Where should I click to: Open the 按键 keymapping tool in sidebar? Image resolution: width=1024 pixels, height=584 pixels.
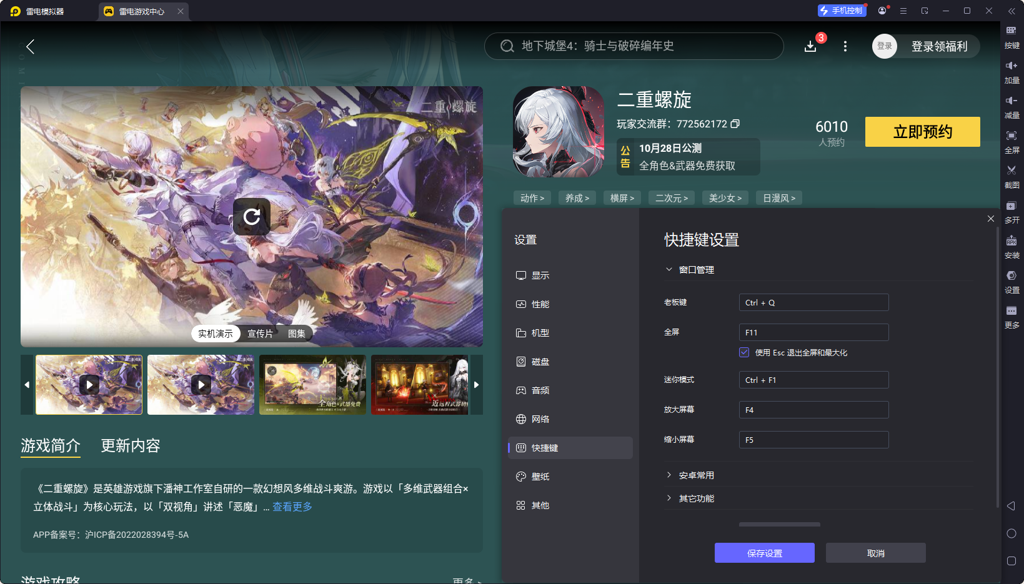click(x=1012, y=37)
